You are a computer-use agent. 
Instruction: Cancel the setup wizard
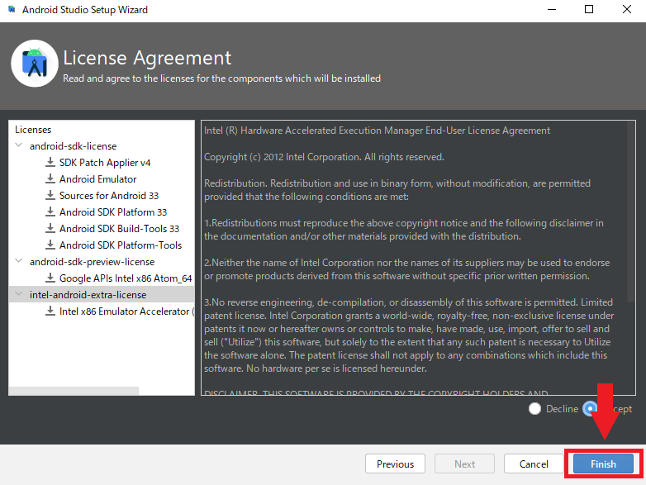534,464
